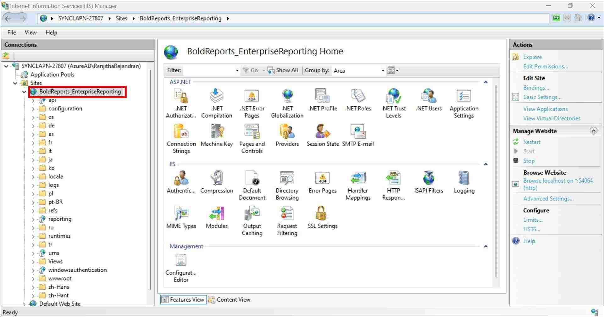Open .NET Profile feature
This screenshot has height=317, width=604.
click(x=323, y=100)
